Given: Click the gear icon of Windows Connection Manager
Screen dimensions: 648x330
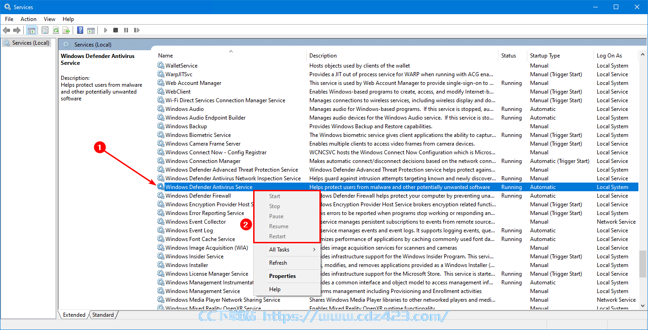Looking at the screenshot, I should 161,161.
